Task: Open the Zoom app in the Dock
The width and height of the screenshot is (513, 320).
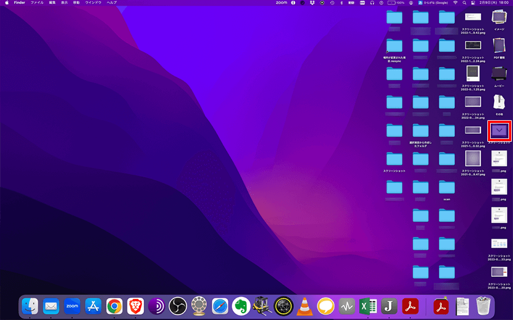Action: pyautogui.click(x=72, y=306)
